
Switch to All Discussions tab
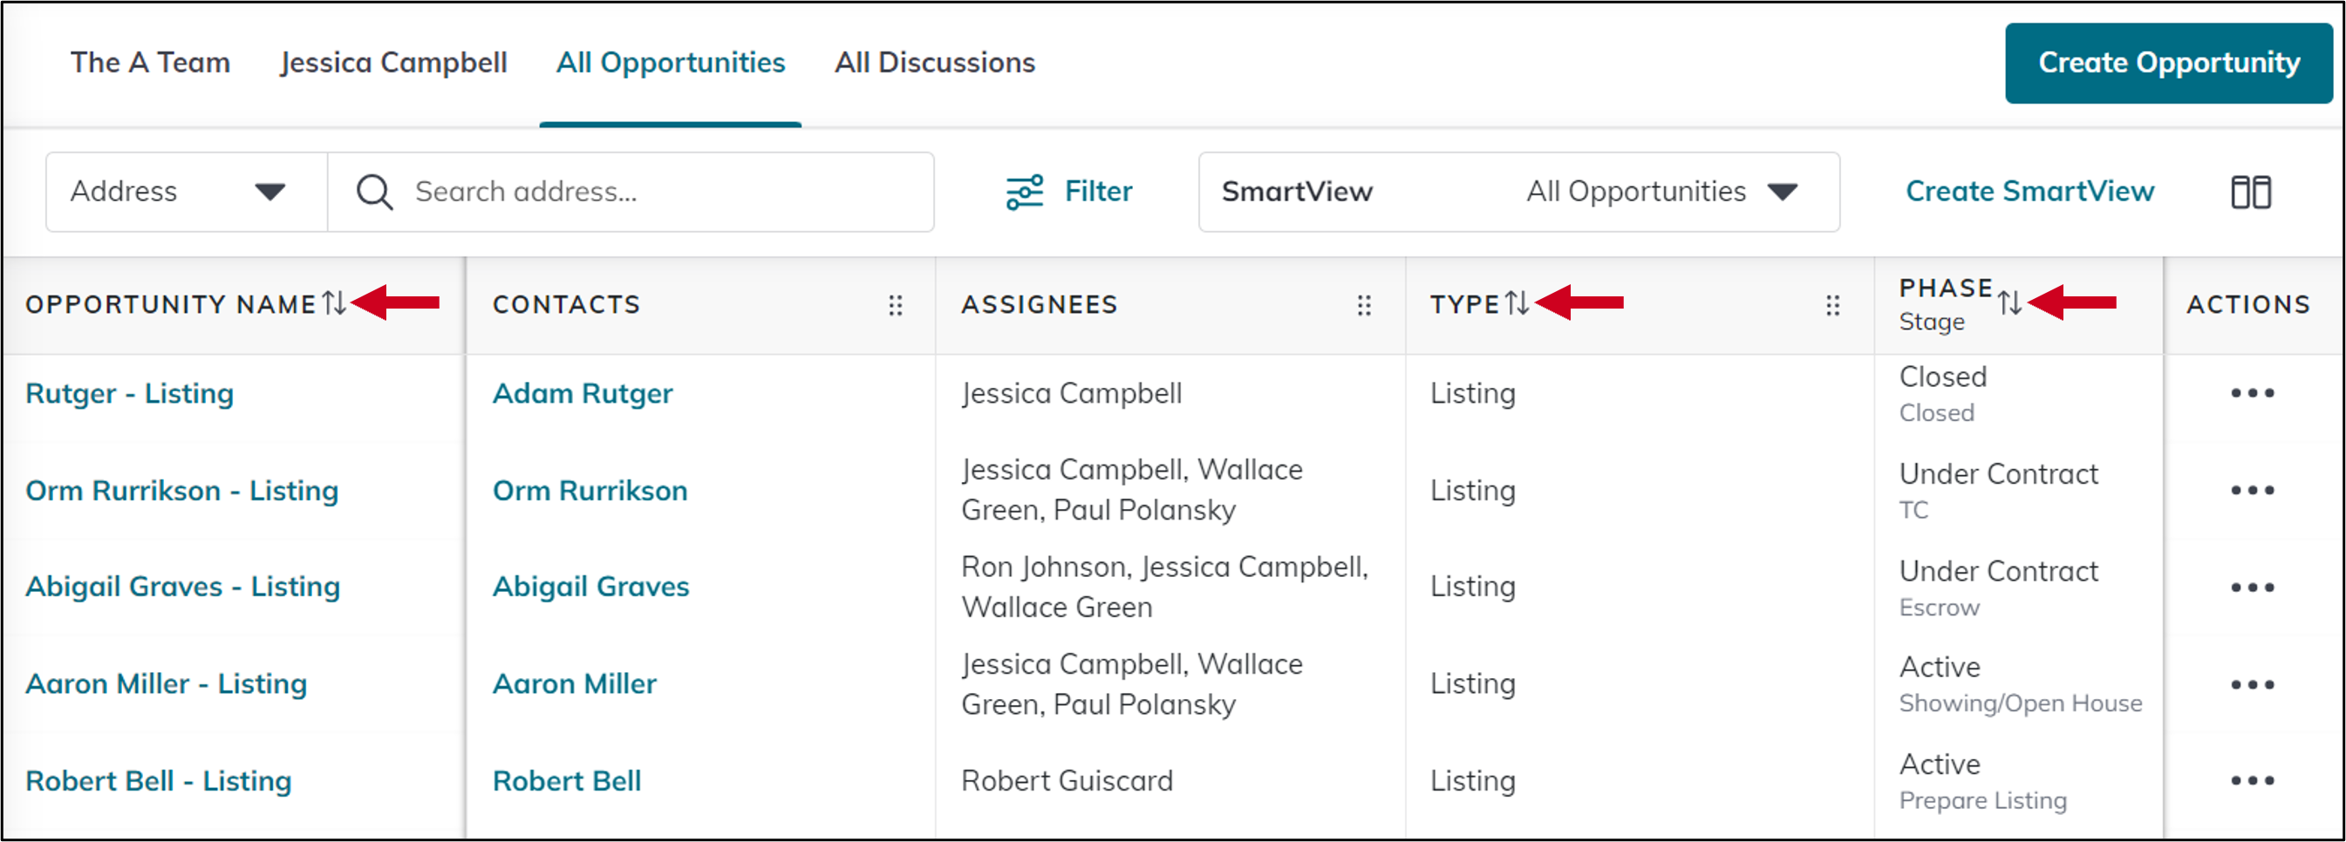click(934, 63)
